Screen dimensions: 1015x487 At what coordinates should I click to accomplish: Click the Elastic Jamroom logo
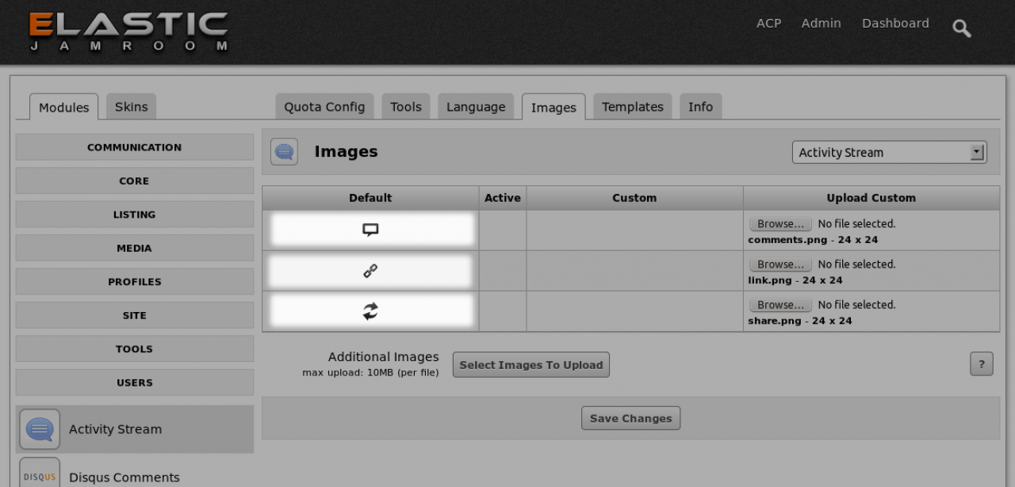click(129, 32)
